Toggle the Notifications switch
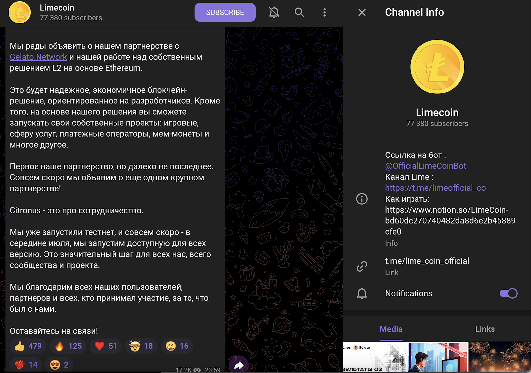This screenshot has width=531, height=373. point(509,293)
